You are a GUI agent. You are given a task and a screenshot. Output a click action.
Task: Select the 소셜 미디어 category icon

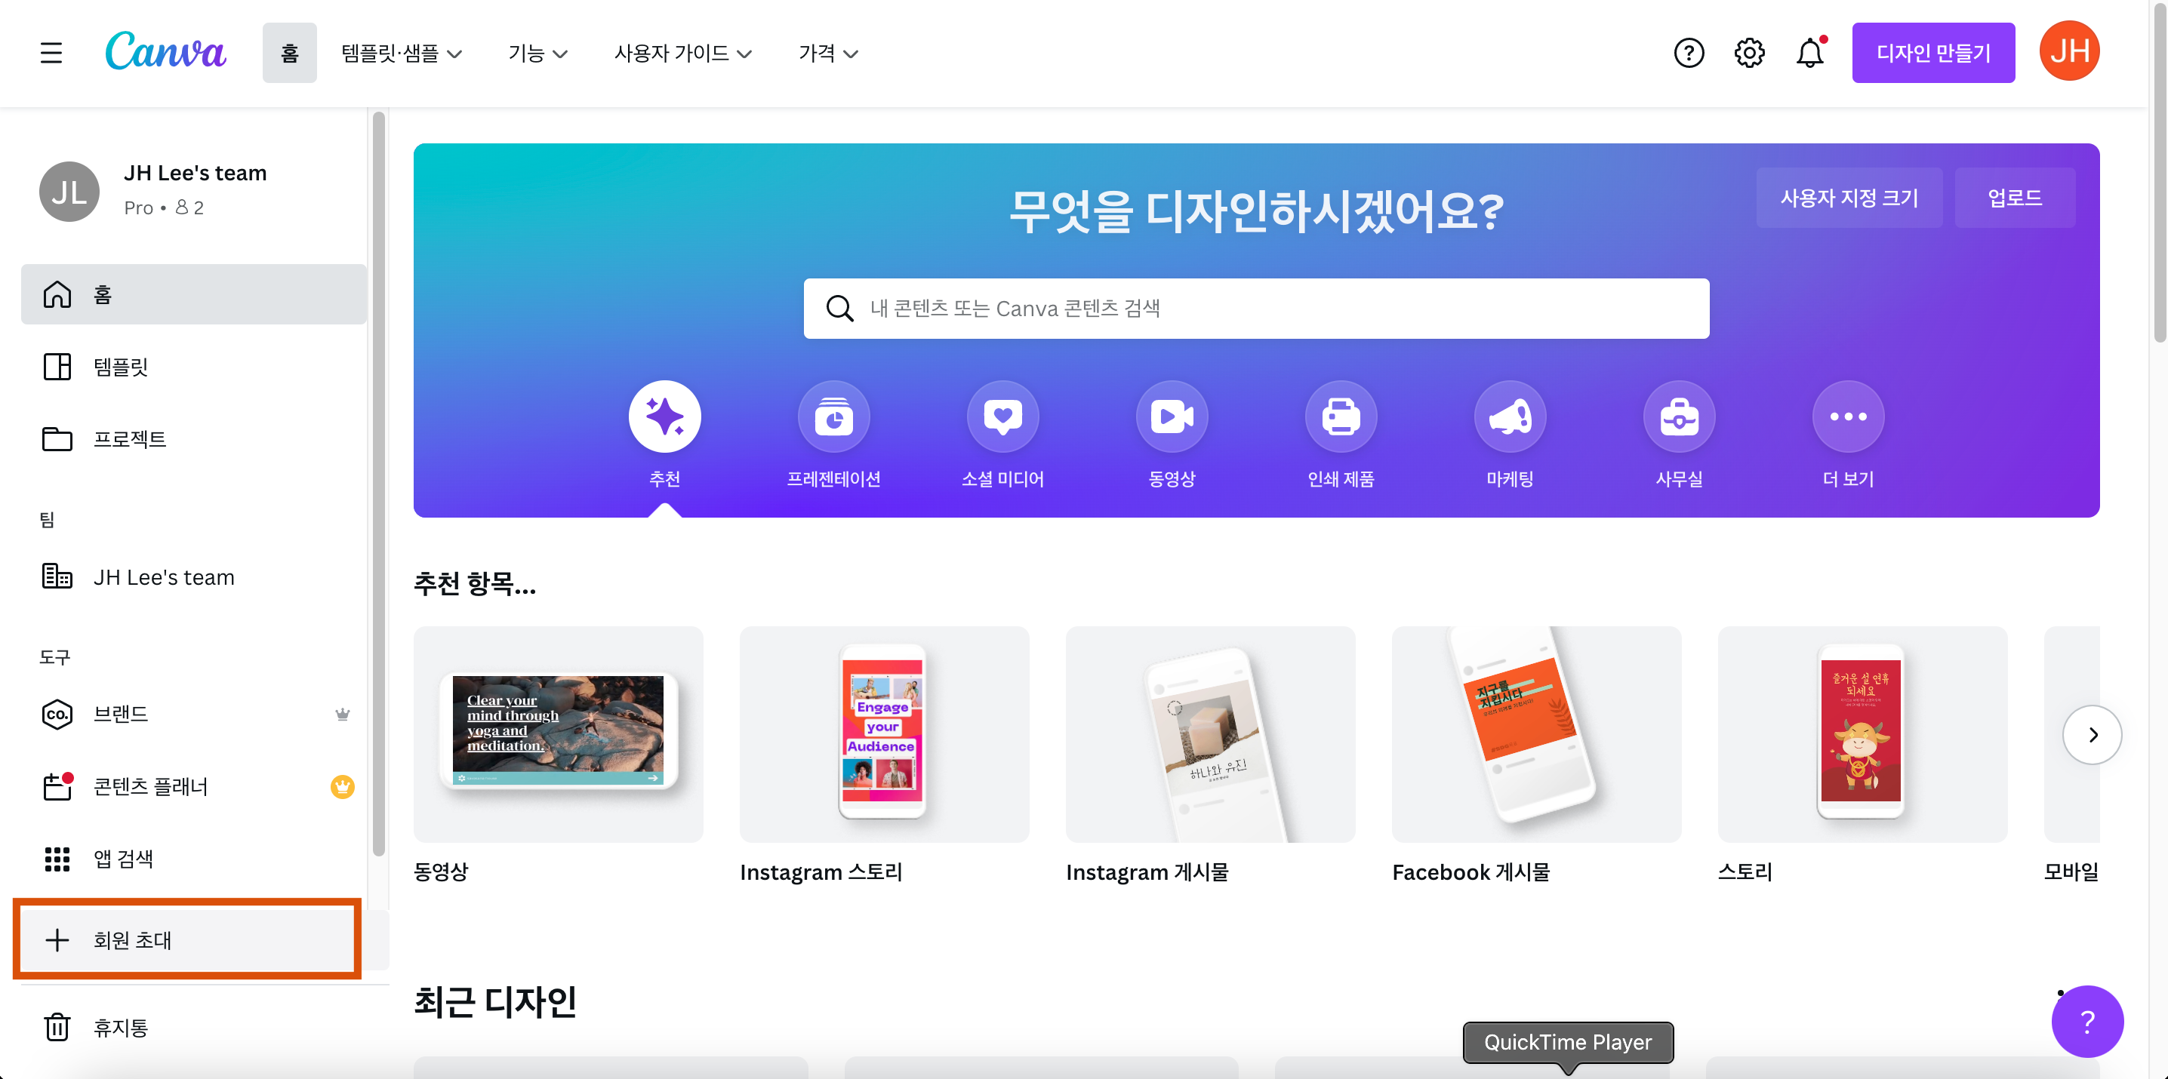(1002, 417)
